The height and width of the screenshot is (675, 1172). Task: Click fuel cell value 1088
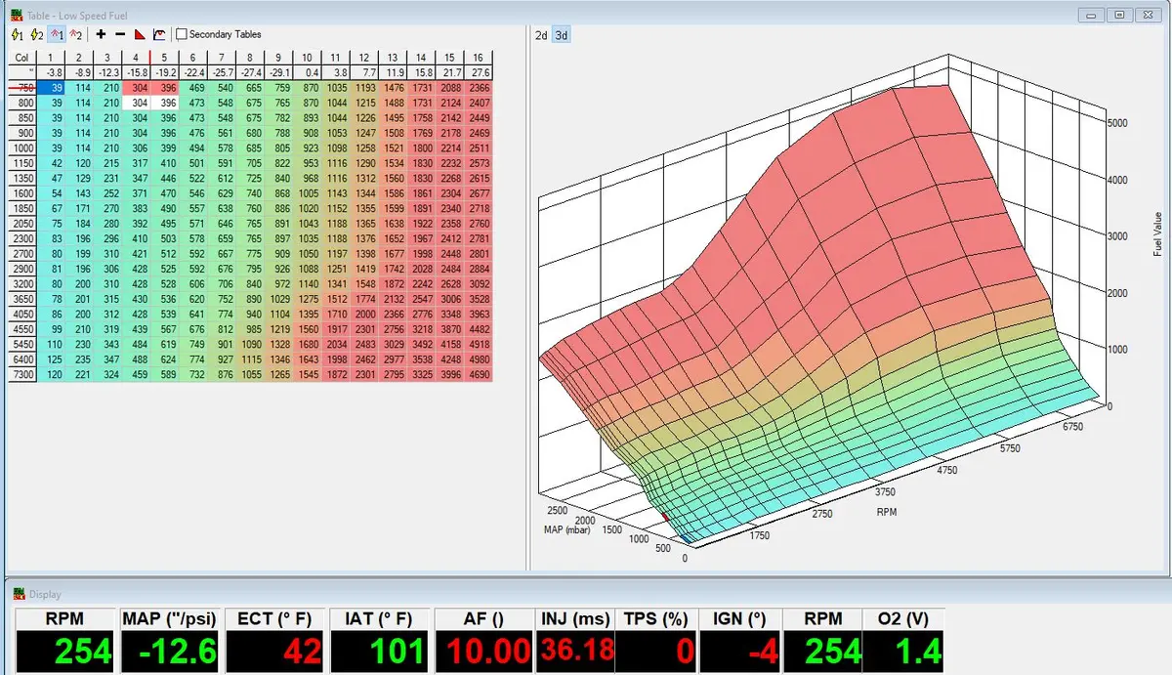tap(307, 268)
